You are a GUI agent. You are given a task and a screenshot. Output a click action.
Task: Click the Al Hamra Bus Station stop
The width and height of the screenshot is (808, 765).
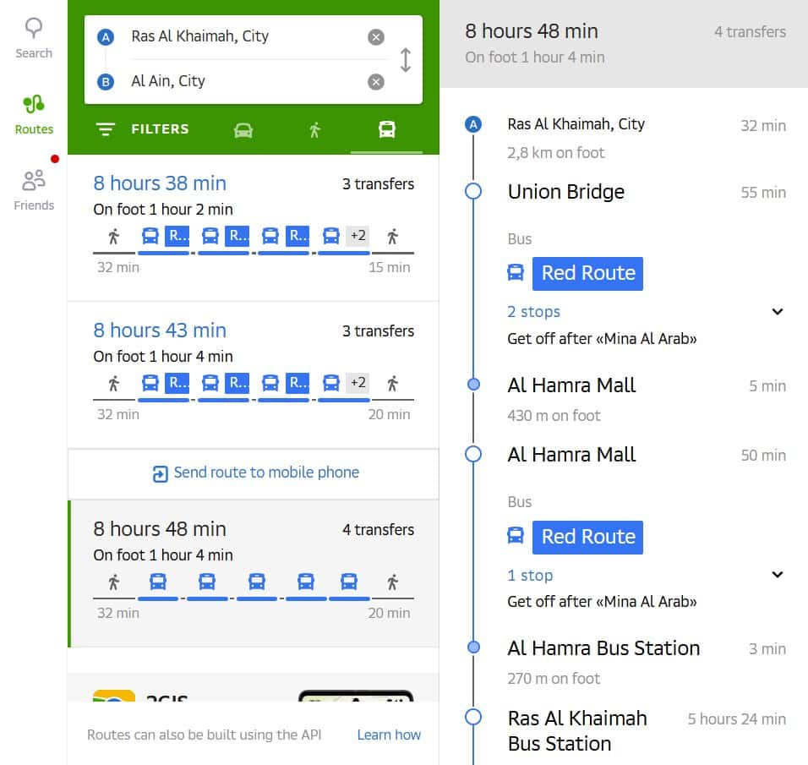[x=603, y=648]
